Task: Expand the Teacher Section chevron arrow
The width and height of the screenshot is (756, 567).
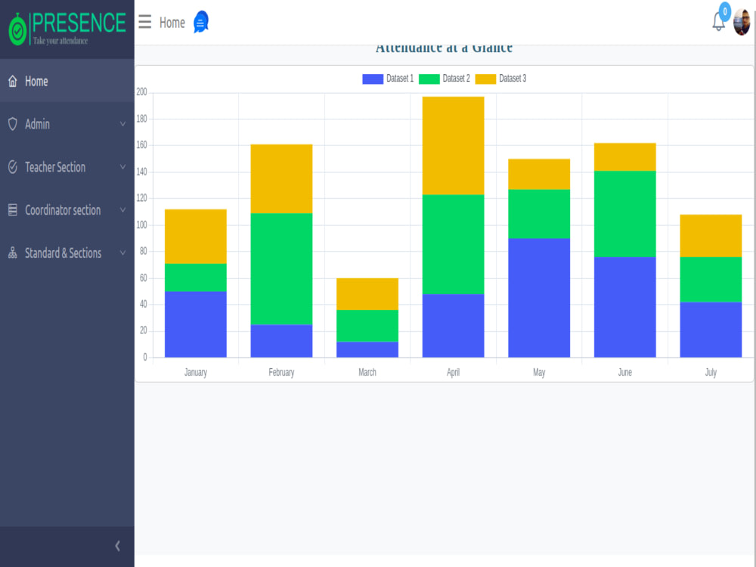Action: [x=122, y=167]
